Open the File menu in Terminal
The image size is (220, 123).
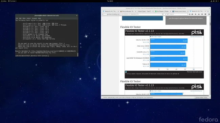coord(17,18)
